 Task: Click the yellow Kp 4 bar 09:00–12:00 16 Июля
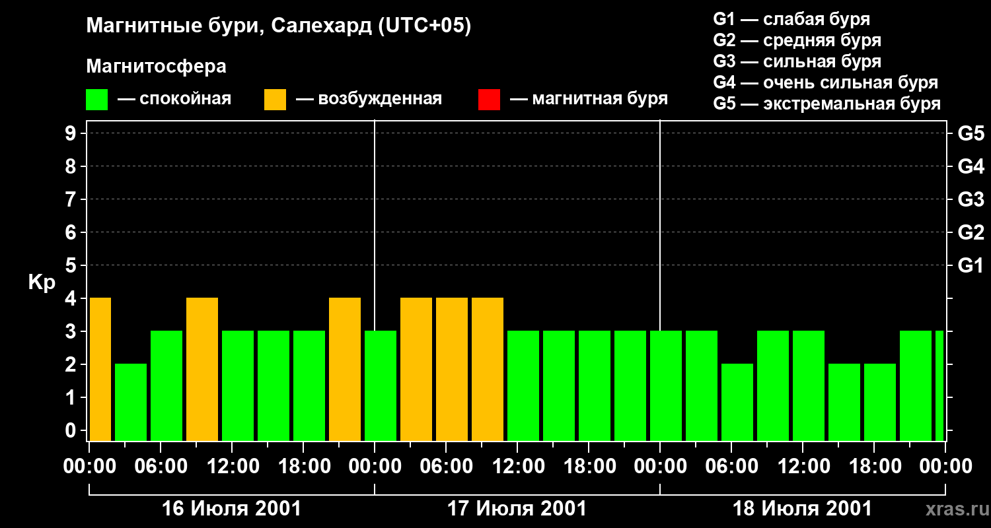[x=202, y=369]
